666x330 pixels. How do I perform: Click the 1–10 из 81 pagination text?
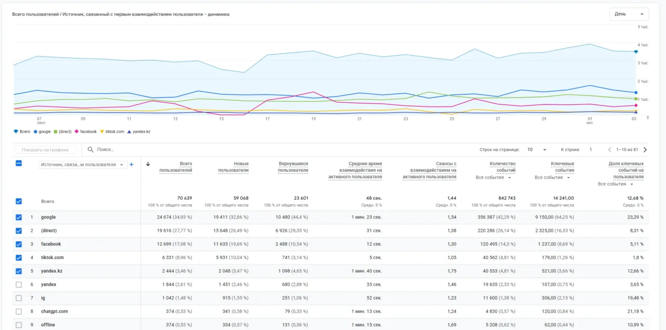[627, 149]
